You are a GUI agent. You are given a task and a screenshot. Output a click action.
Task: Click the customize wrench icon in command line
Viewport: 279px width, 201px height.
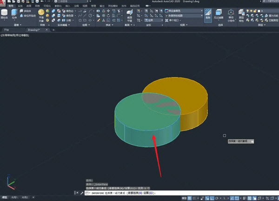(82, 193)
